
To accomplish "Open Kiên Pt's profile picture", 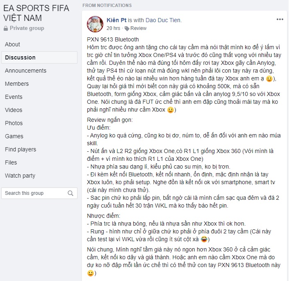I will [x=95, y=24].
